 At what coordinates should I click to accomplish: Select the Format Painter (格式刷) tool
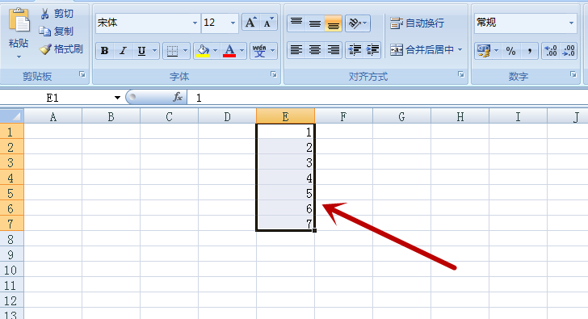click(61, 49)
